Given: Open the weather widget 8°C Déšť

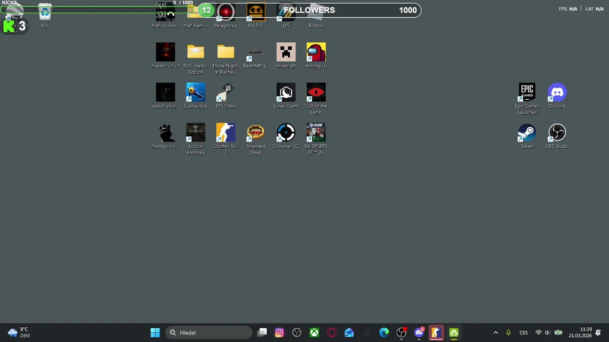Looking at the screenshot, I should click(19, 332).
